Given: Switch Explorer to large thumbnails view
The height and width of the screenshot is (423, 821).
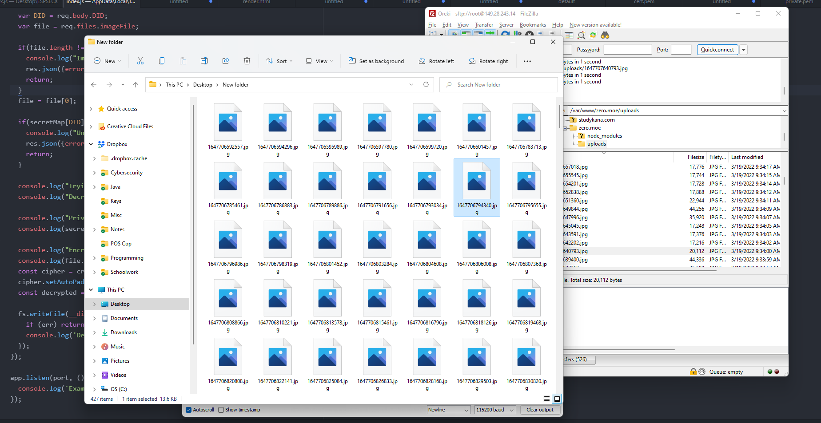Looking at the screenshot, I should coord(557,399).
